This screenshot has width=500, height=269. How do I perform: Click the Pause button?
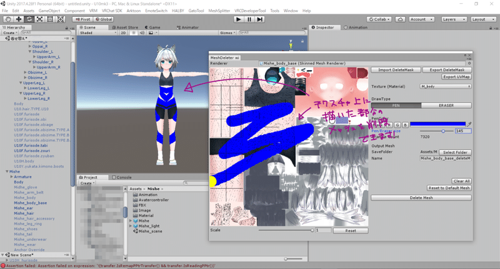(x=249, y=19)
